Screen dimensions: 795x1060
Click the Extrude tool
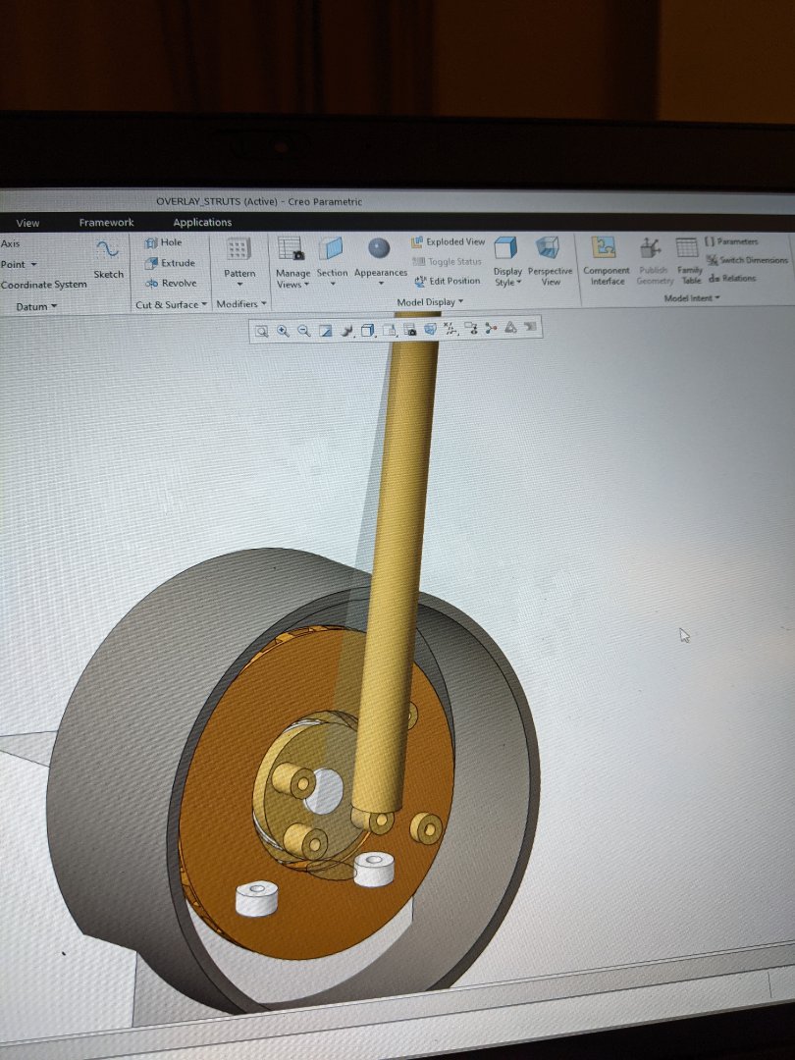pyautogui.click(x=170, y=263)
